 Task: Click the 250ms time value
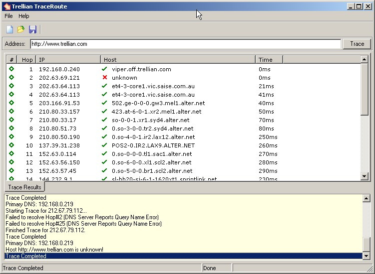[268, 137]
